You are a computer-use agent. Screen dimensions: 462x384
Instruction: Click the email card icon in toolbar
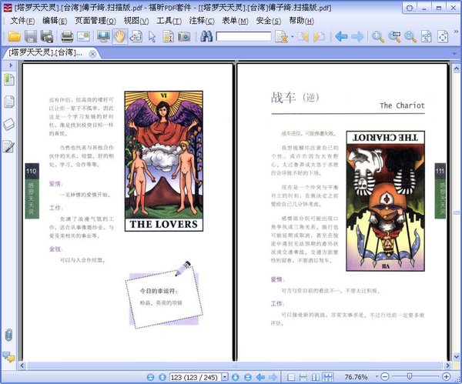coord(83,36)
